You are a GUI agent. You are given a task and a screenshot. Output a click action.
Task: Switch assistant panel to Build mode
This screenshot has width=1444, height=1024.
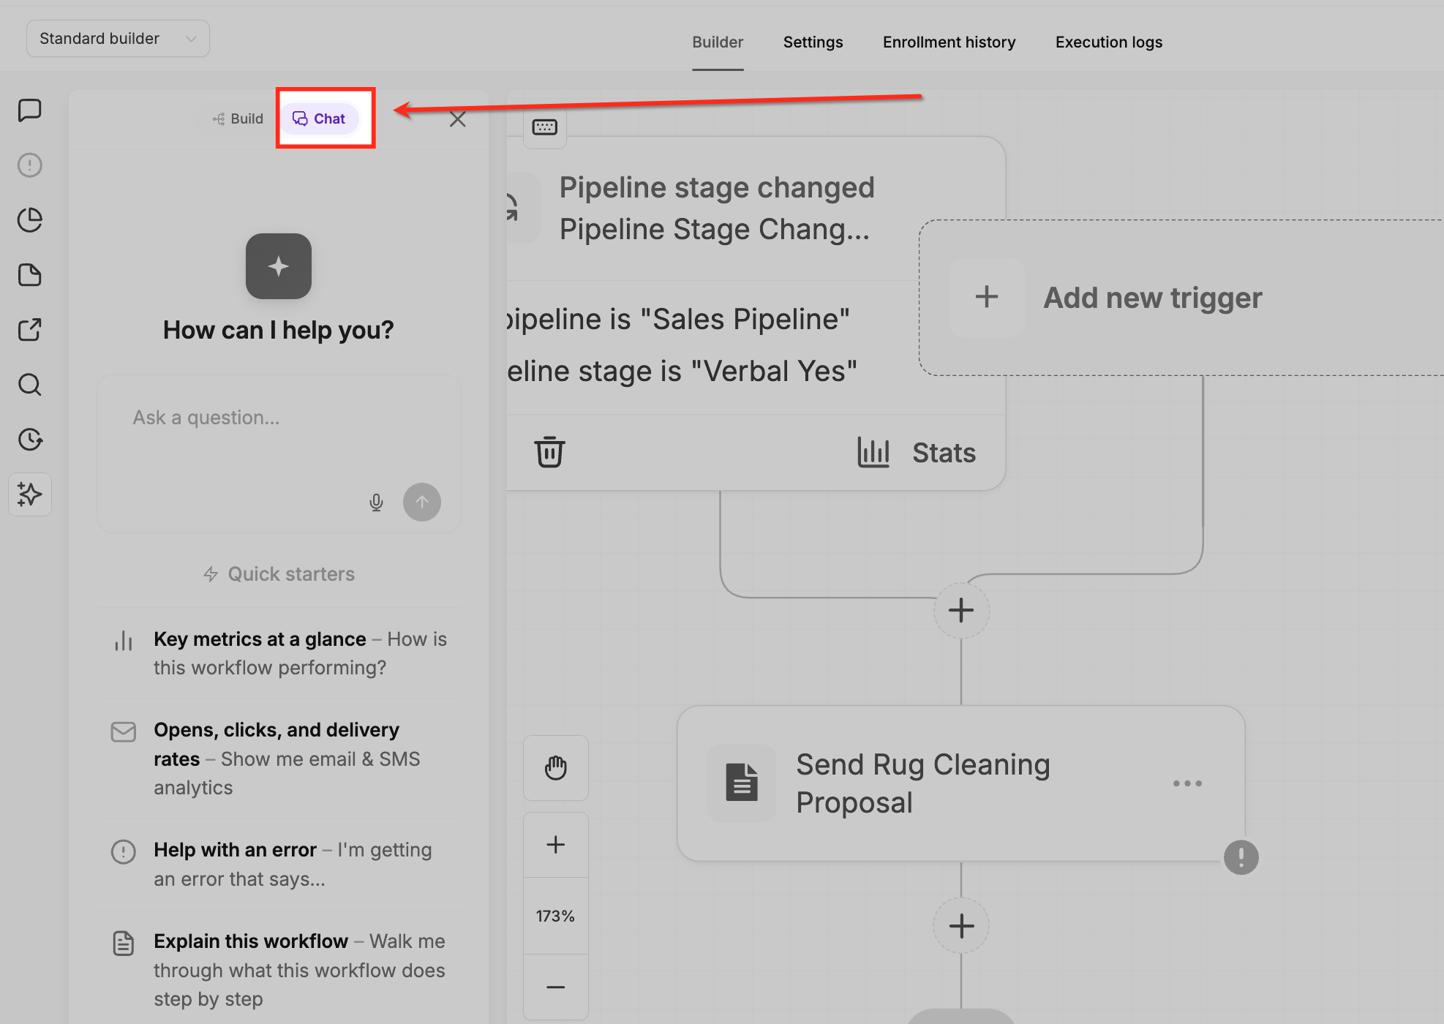click(238, 118)
